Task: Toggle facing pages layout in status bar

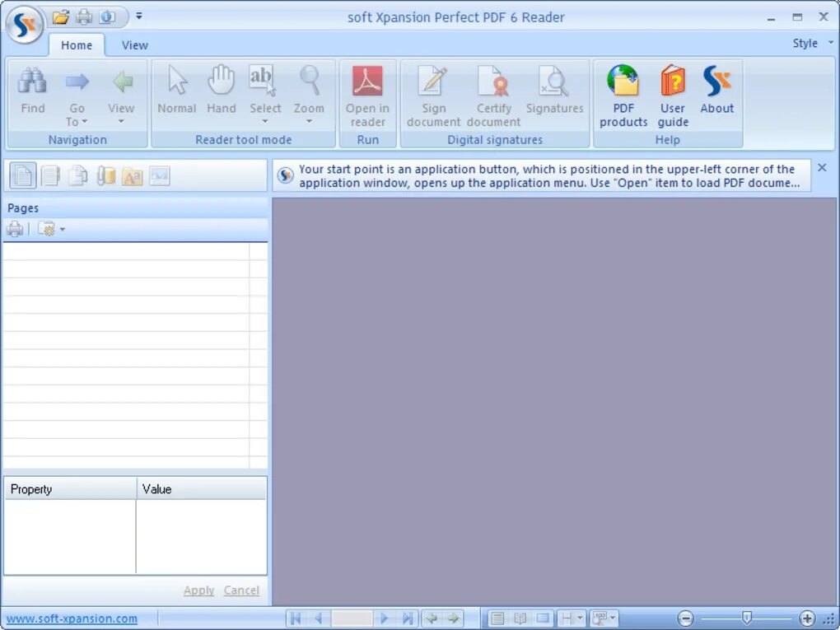Action: (520, 618)
